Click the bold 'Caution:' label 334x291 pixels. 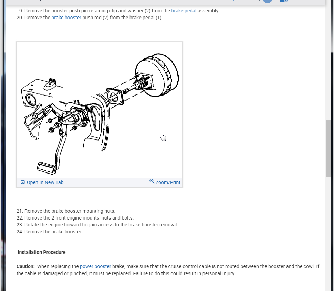pos(25,266)
